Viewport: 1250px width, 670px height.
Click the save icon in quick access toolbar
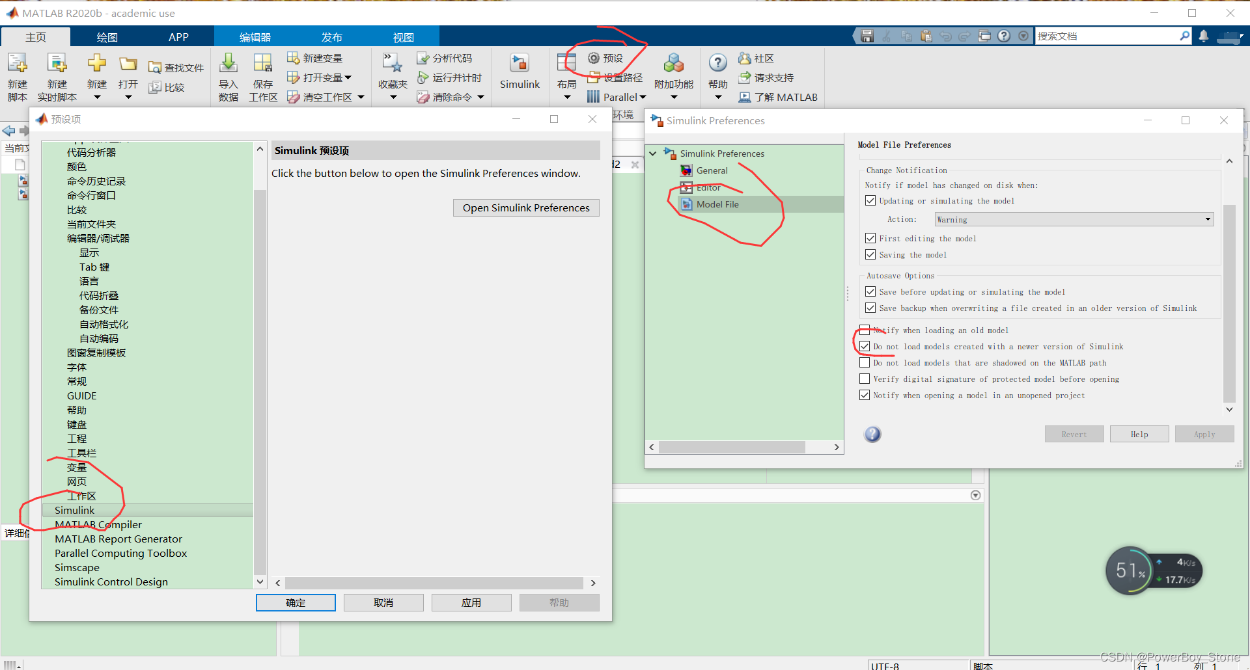pyautogui.click(x=867, y=36)
